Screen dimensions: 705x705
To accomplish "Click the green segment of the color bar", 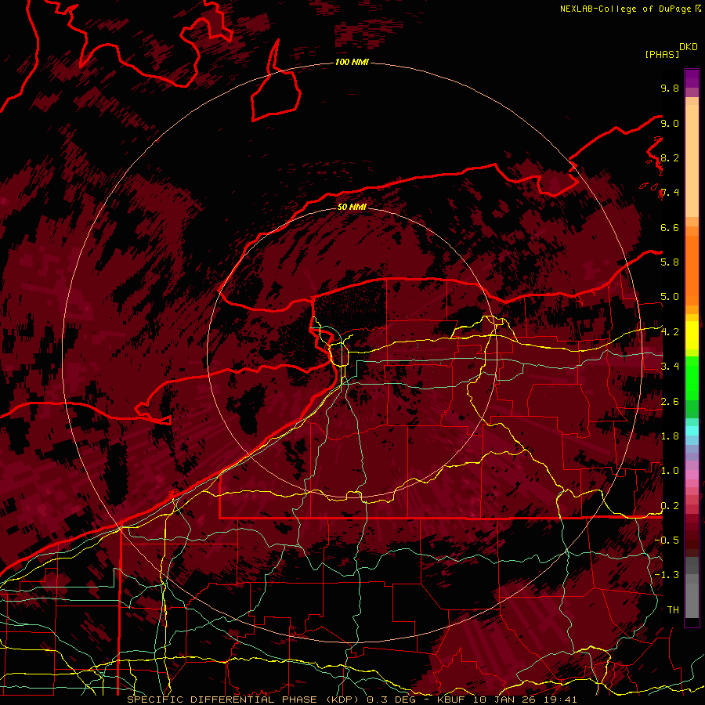I will click(692, 378).
